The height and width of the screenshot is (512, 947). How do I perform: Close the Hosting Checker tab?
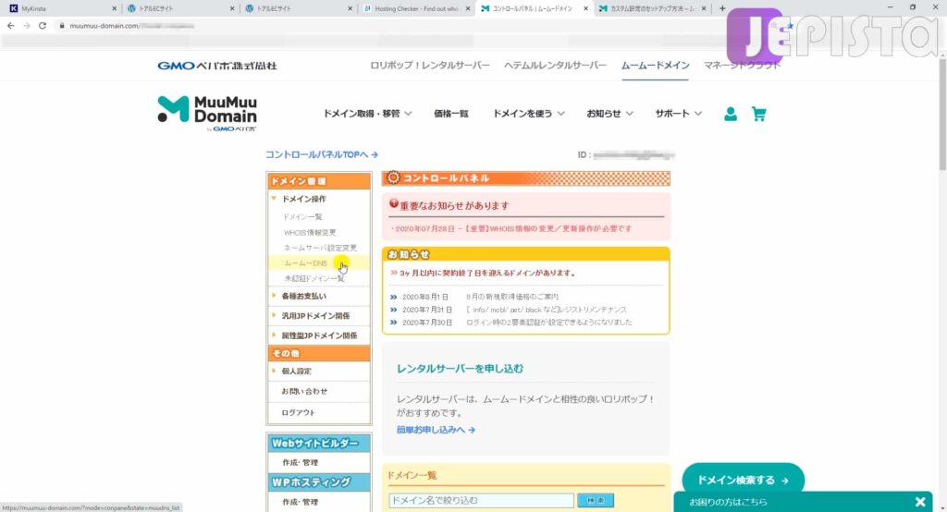(467, 8)
